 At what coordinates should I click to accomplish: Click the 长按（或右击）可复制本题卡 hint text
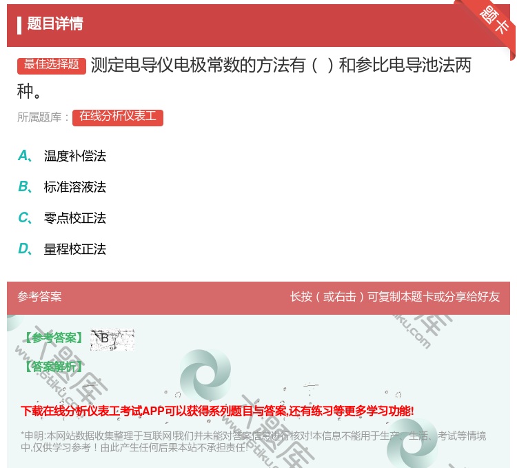coord(395,297)
